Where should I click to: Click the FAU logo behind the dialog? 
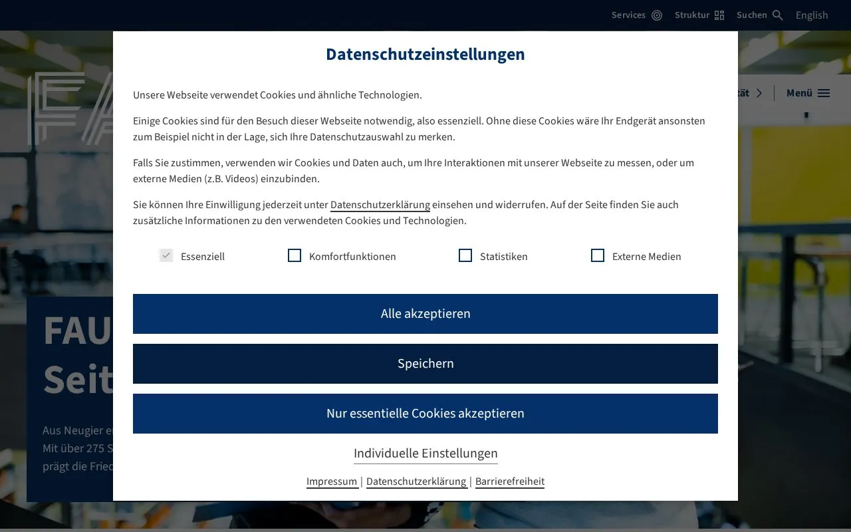pos(70,108)
